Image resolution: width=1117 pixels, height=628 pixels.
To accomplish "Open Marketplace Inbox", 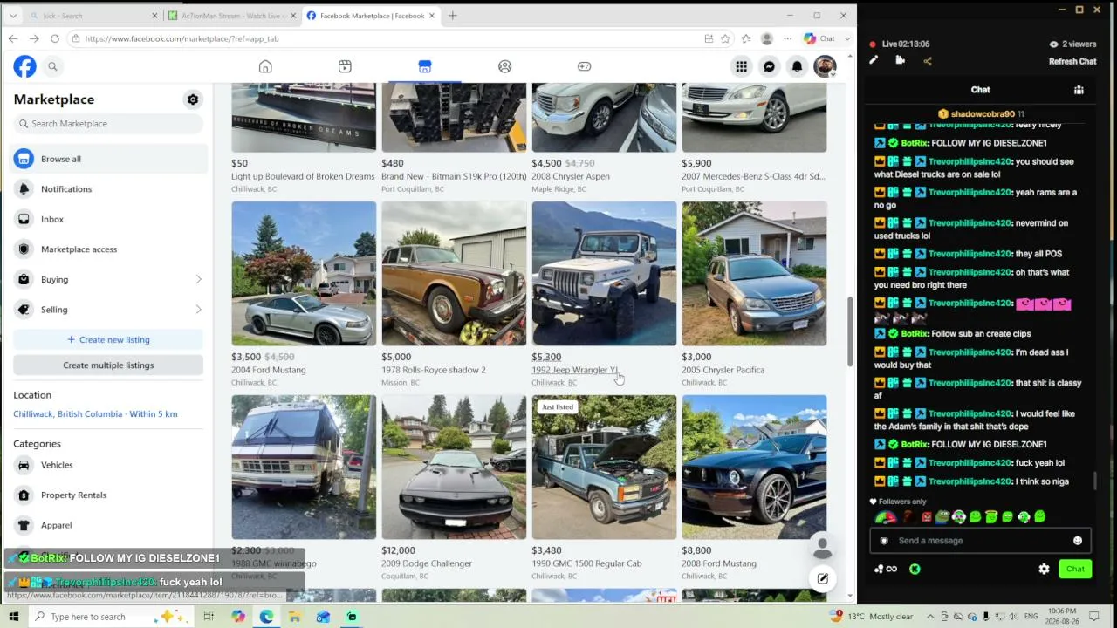I will pos(108,219).
